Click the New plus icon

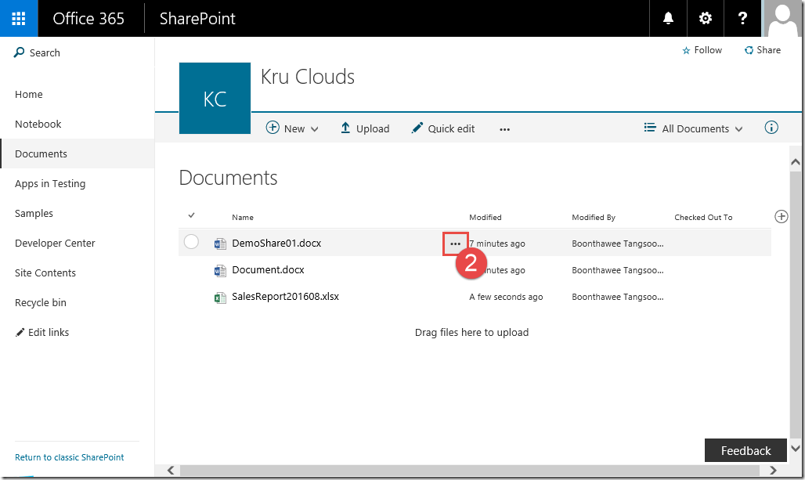(273, 128)
